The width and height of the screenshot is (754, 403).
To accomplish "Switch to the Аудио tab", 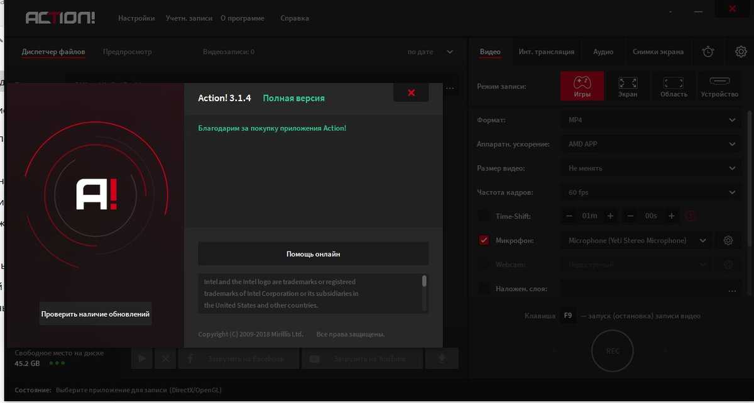I will (x=603, y=52).
